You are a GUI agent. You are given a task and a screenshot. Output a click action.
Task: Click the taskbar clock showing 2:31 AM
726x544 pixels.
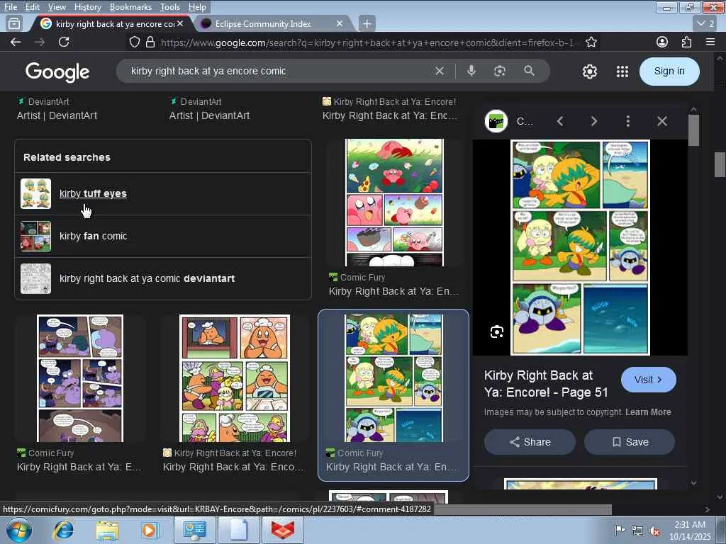690,530
